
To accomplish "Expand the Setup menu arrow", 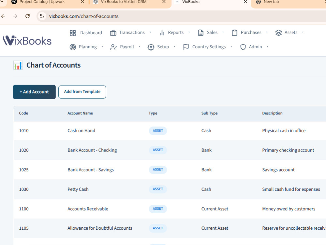I will (x=174, y=47).
